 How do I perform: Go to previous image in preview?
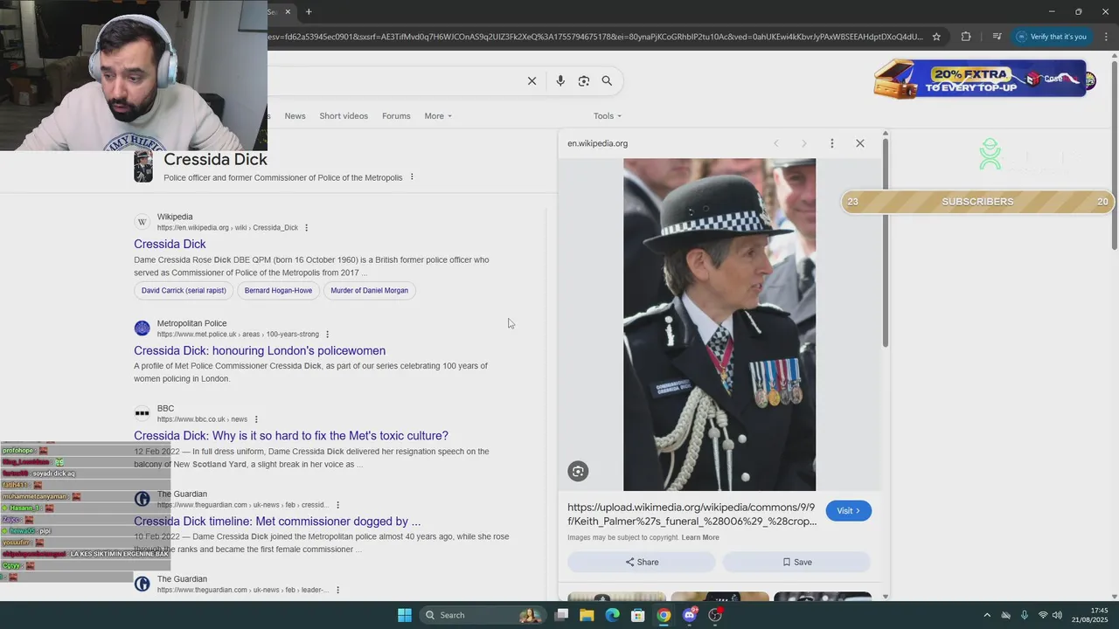point(775,143)
